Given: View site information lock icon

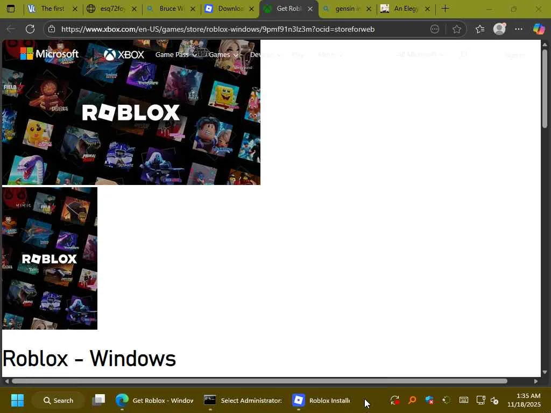Looking at the screenshot, I should (52, 29).
